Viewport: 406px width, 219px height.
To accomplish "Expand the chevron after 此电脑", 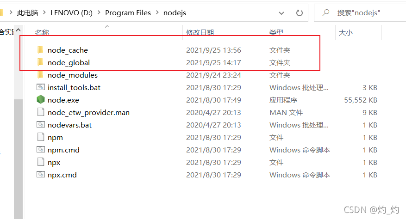I will click(x=44, y=12).
